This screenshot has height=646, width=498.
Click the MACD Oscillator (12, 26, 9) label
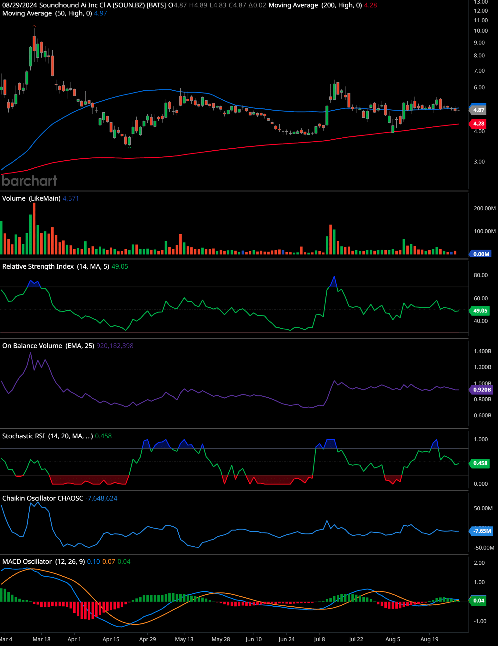44,562
